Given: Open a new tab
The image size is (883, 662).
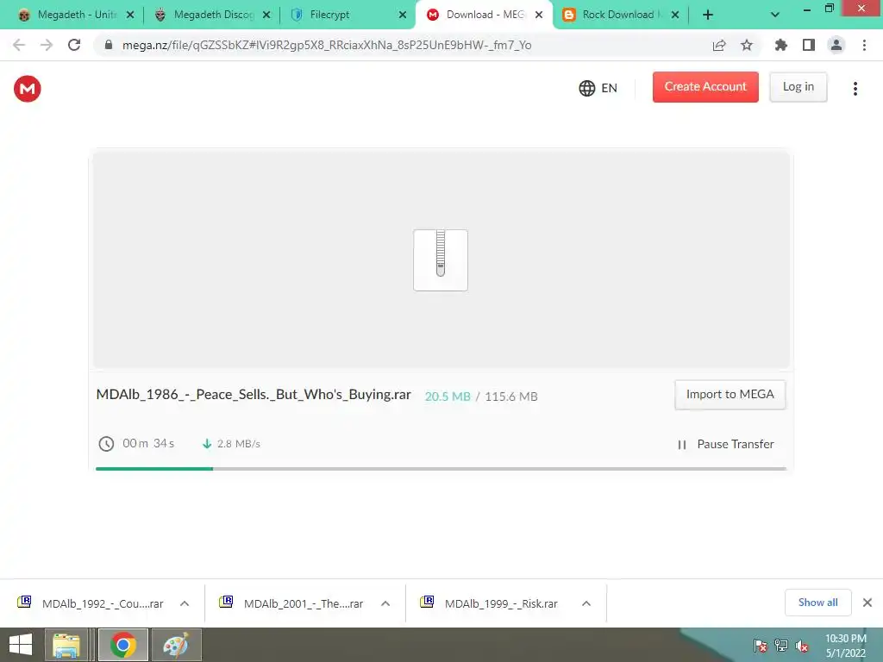Looking at the screenshot, I should (x=708, y=15).
